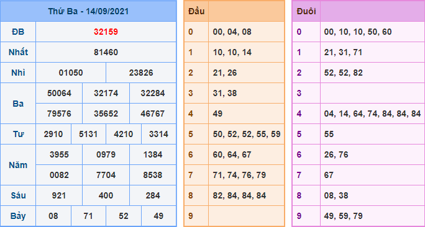425x227 pixels.
Task: Click Đuôi row value '00, 10, 10, 50, 60'
Action: [x=358, y=32]
